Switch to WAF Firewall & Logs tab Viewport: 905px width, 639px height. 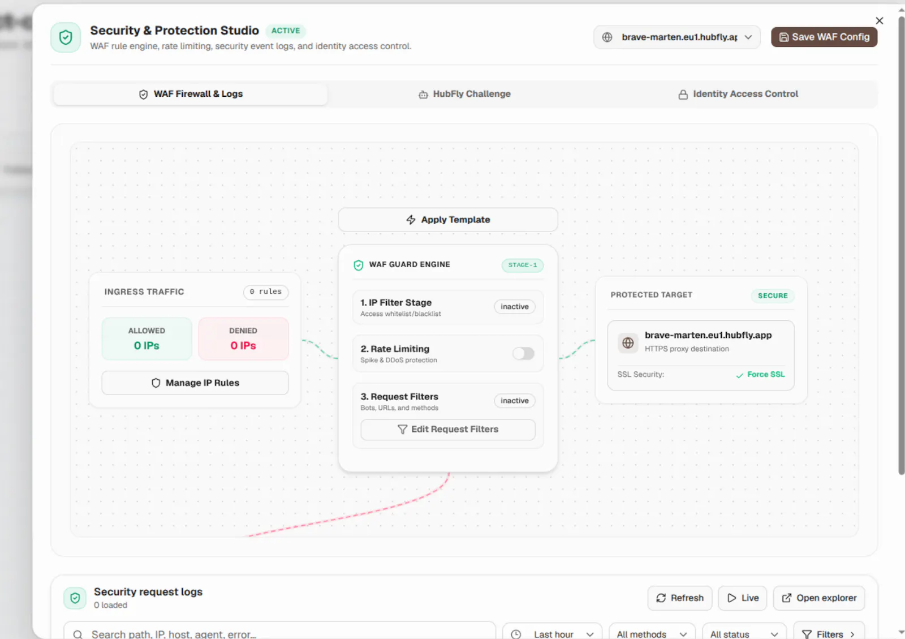(x=191, y=94)
